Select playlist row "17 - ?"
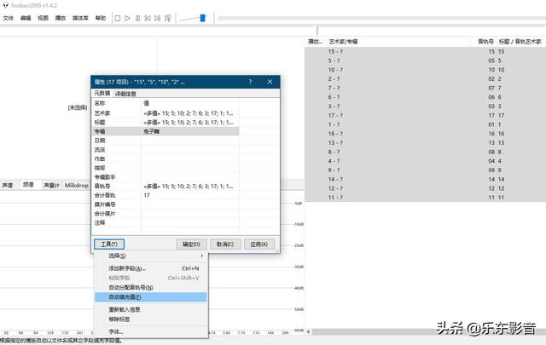This screenshot has height=345, width=546. click(425, 115)
